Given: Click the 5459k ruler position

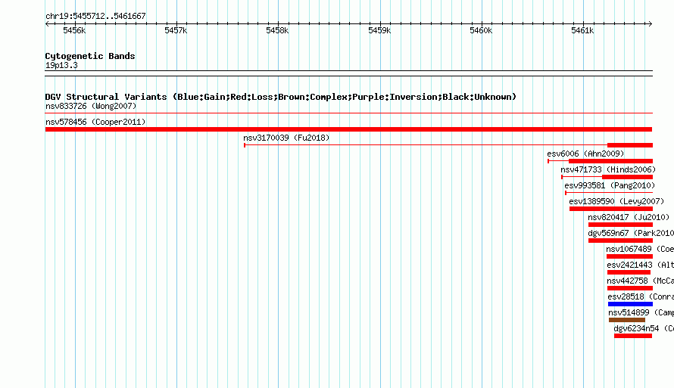Looking at the screenshot, I should click(379, 30).
